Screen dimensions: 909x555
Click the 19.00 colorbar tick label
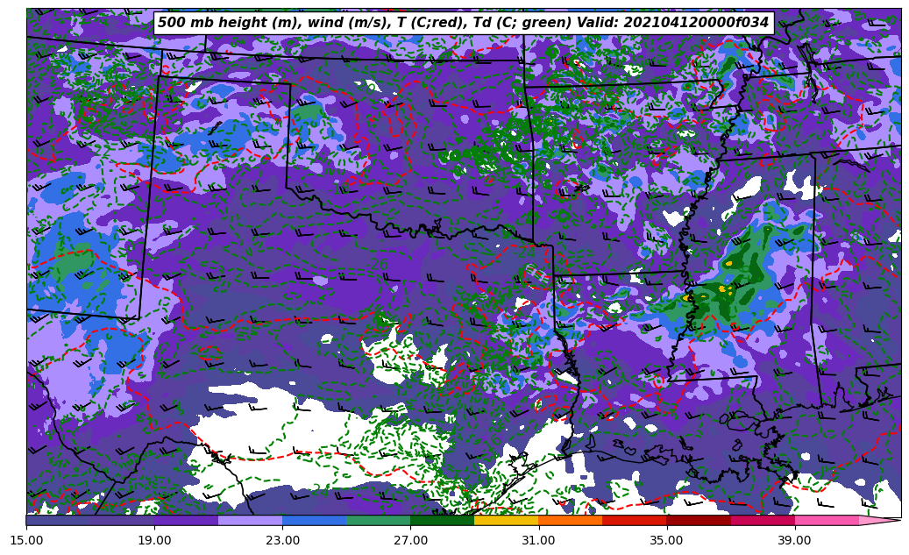tap(154, 540)
